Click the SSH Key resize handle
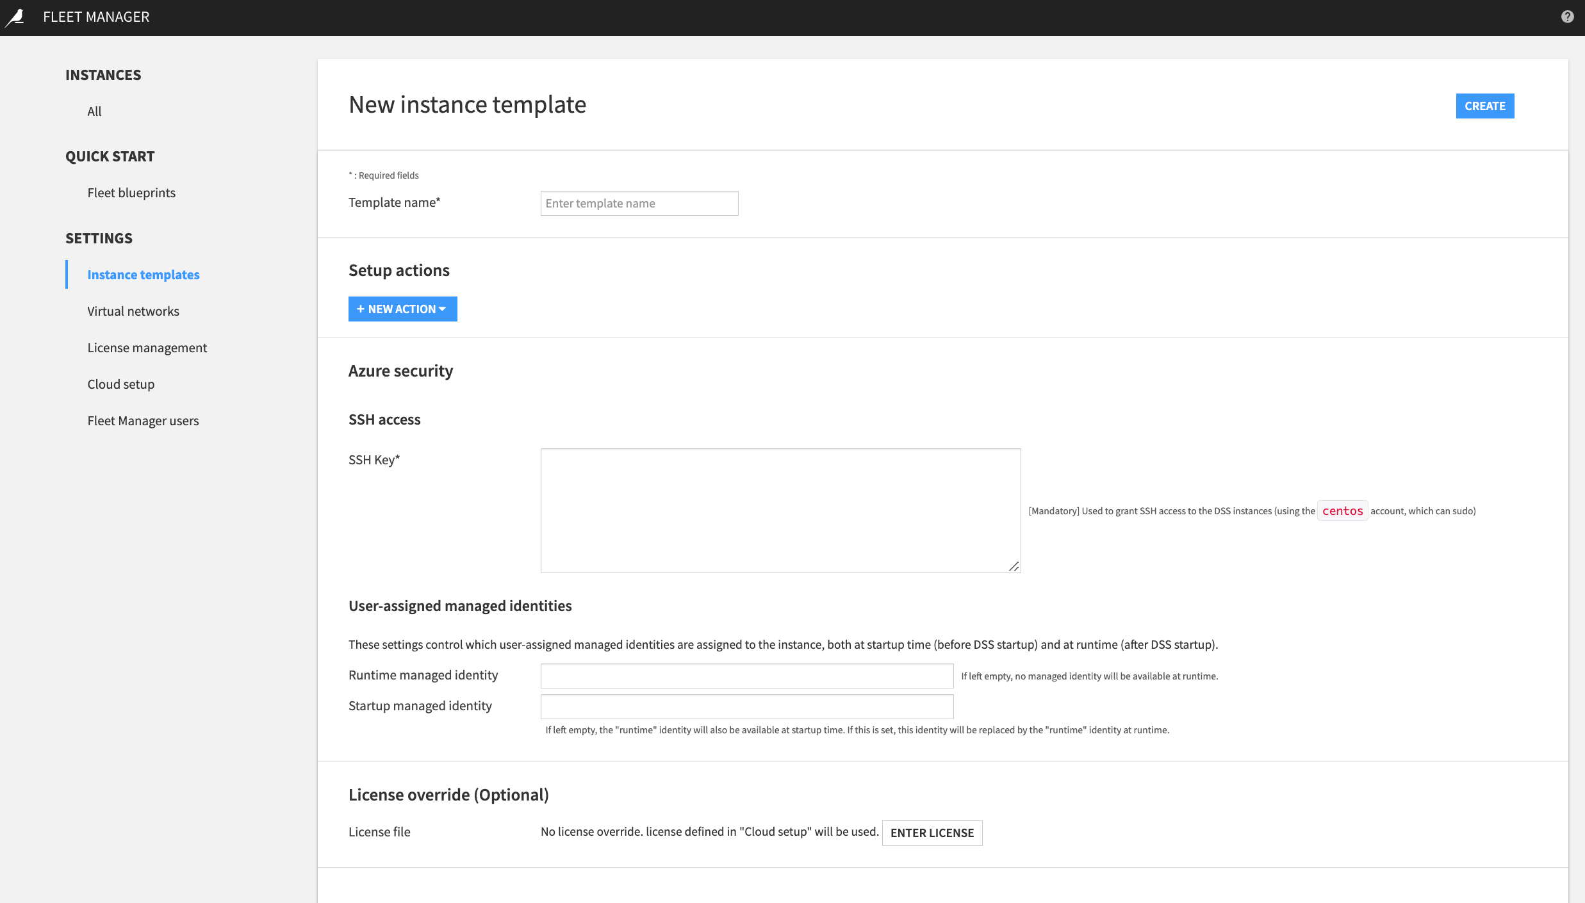Screen dimensions: 1585x903 click(1015, 567)
